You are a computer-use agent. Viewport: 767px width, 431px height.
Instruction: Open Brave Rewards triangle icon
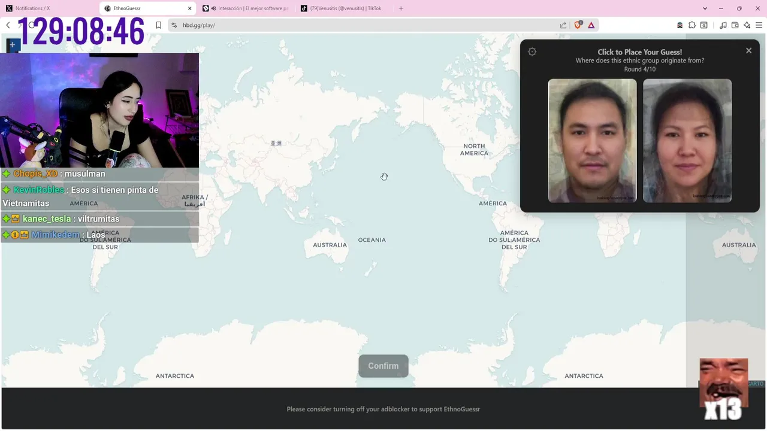(x=591, y=25)
